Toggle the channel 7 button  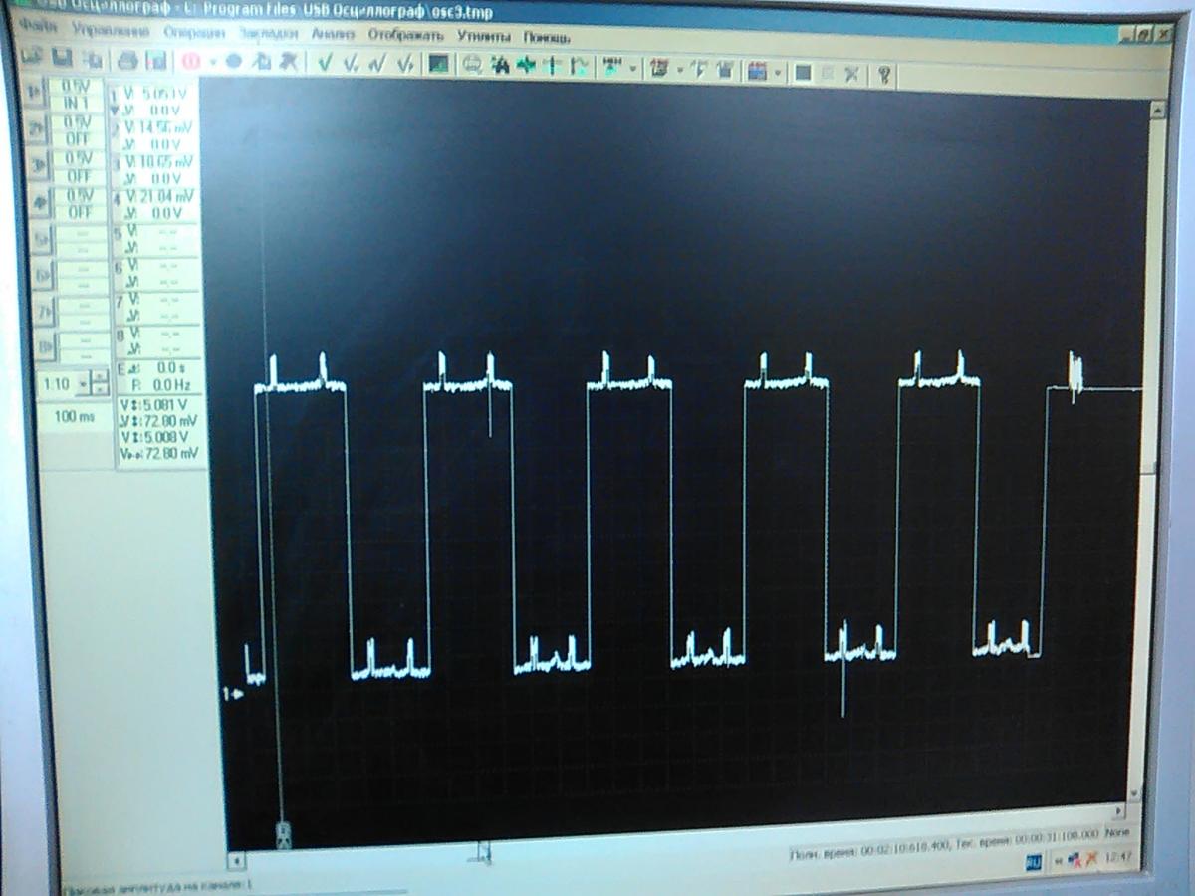[45, 311]
